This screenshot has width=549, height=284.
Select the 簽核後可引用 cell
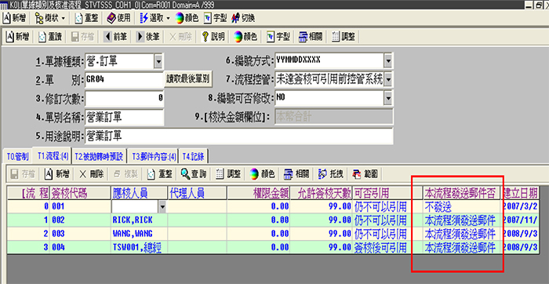coord(387,247)
